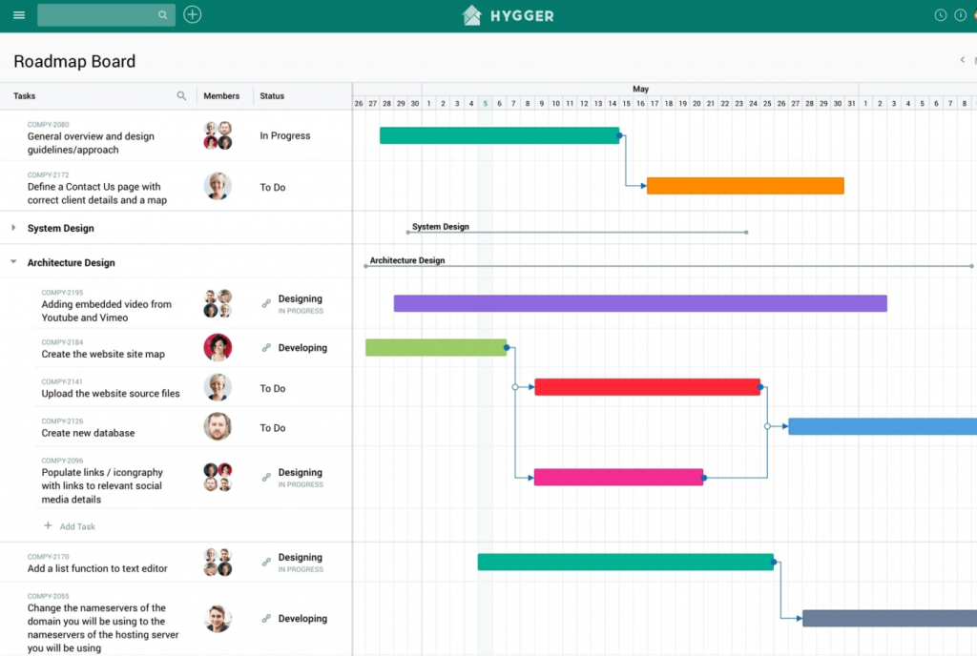Click link icon beside Create website site map

coord(266,348)
